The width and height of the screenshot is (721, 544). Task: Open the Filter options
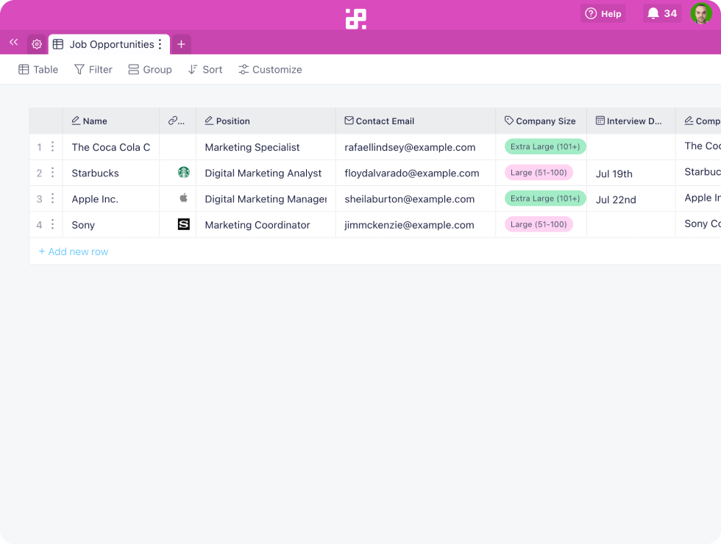93,69
